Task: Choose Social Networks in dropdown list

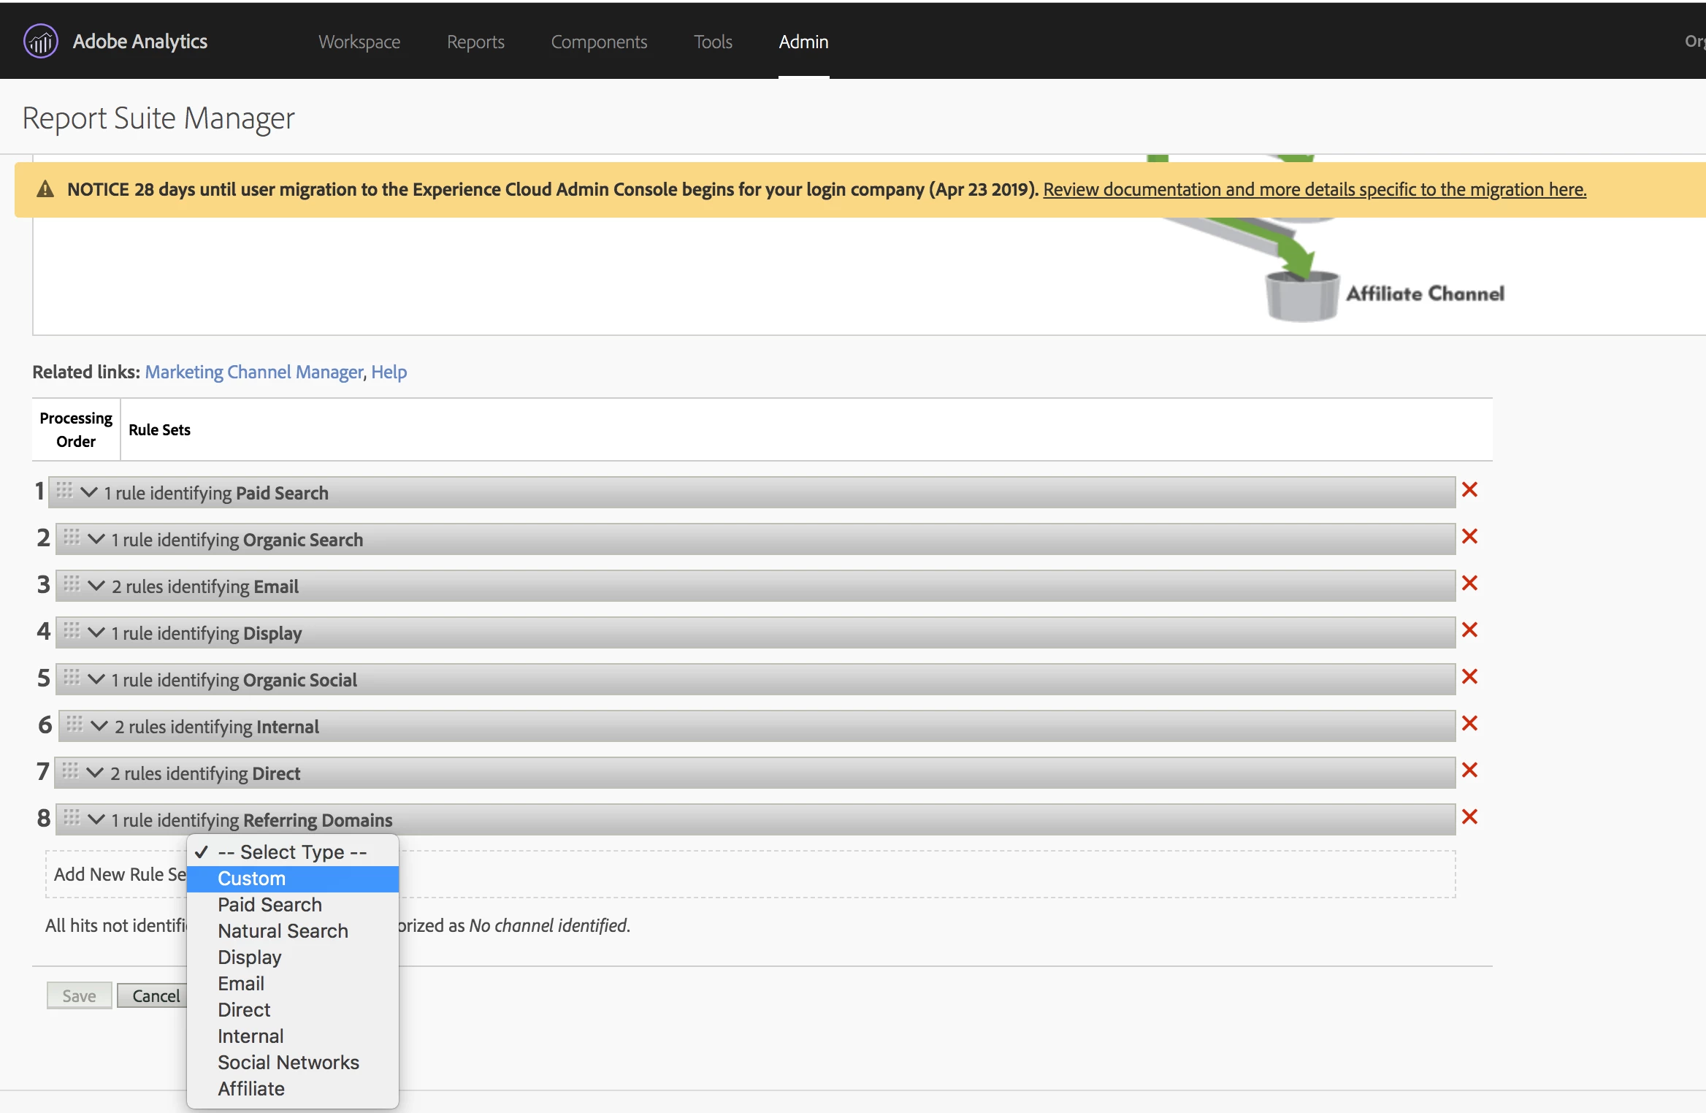Action: (288, 1063)
